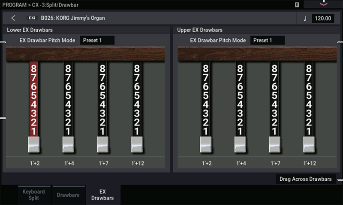The image size is (343, 205).
Task: Click the Upper 1'+7 label
Action: [x=275, y=163]
